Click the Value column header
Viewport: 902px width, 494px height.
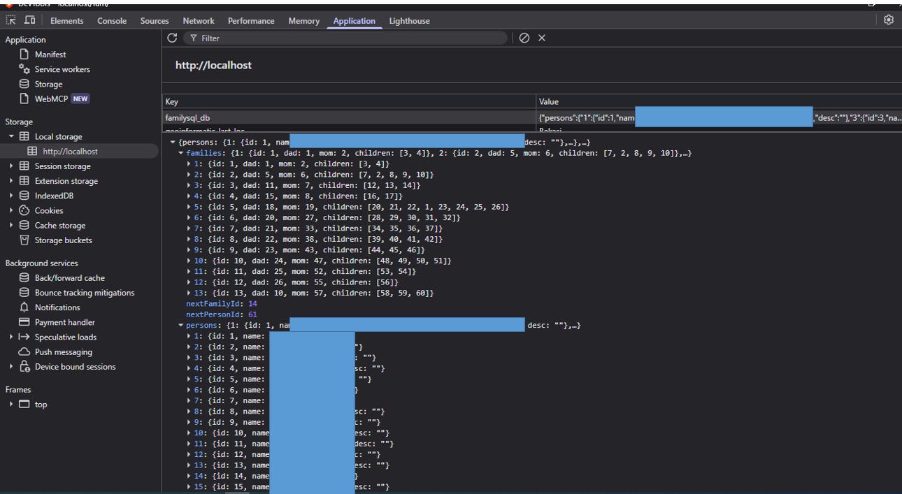click(x=720, y=101)
